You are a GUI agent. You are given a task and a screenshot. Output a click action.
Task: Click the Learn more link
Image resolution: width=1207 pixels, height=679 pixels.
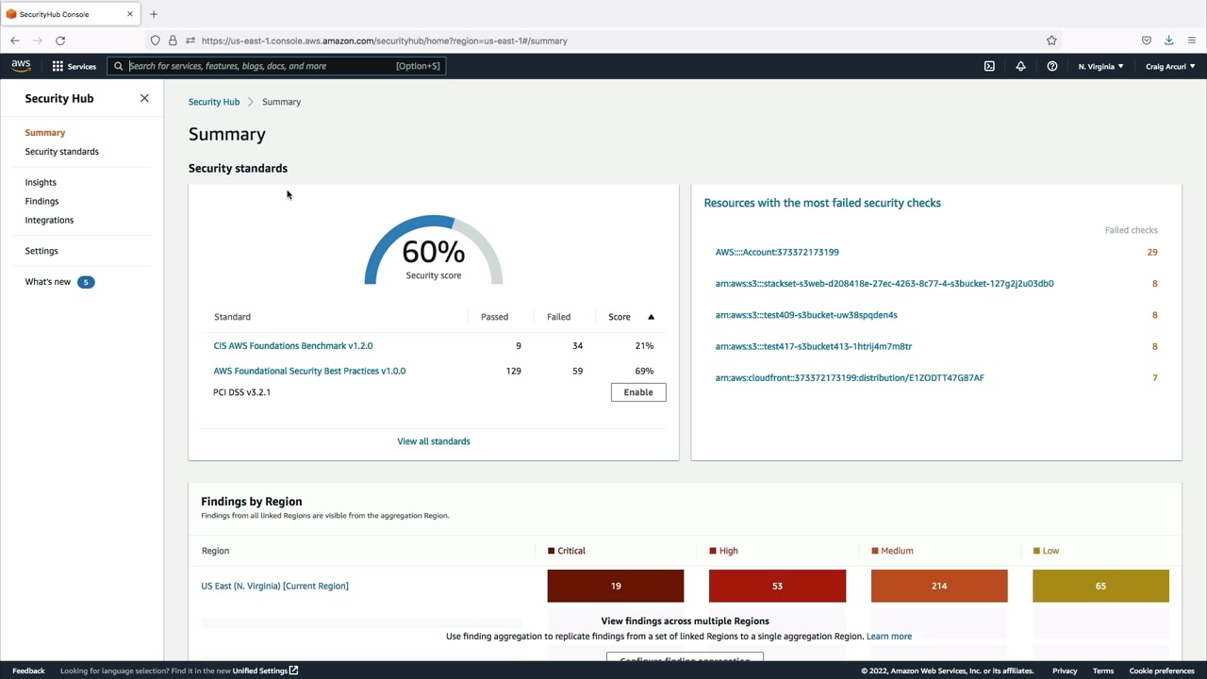(889, 637)
